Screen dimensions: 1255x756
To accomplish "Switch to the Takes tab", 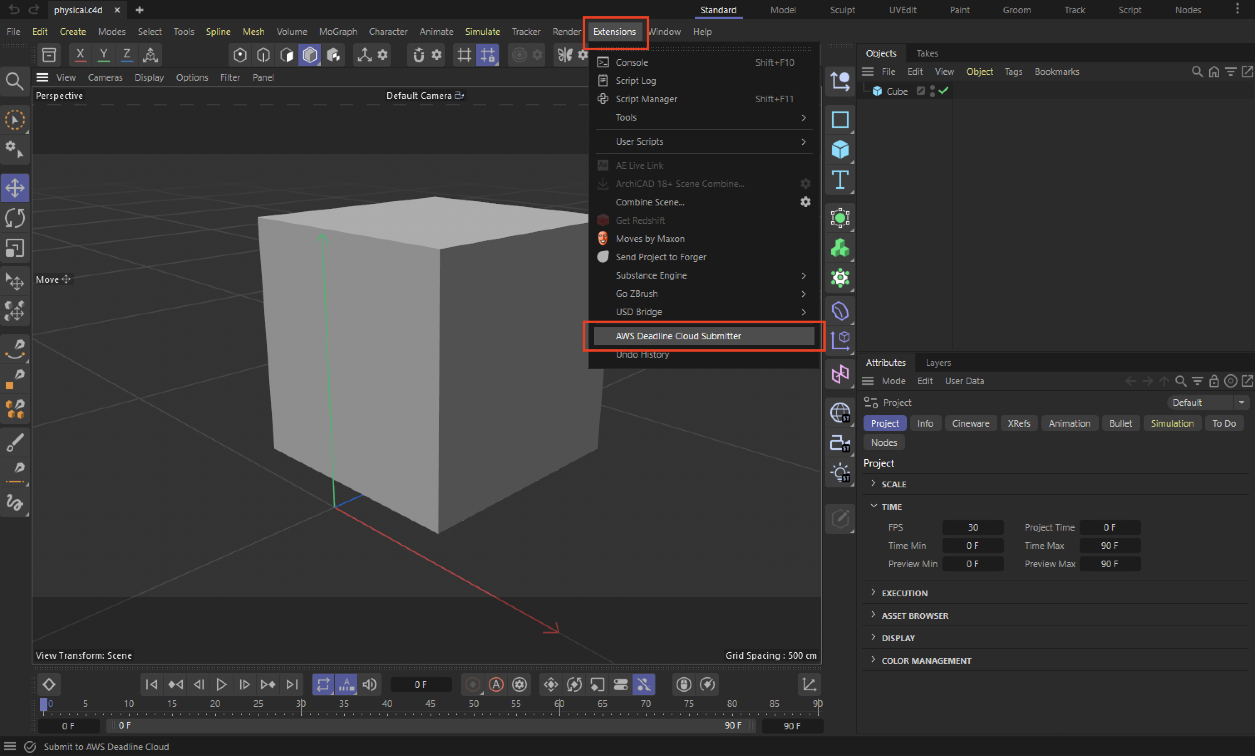I will click(927, 53).
